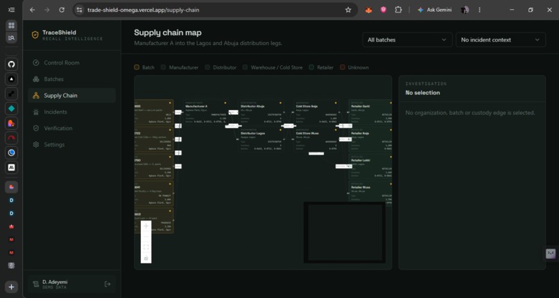Click the Incidents siren icon
This screenshot has height=298, width=559.
35,112
